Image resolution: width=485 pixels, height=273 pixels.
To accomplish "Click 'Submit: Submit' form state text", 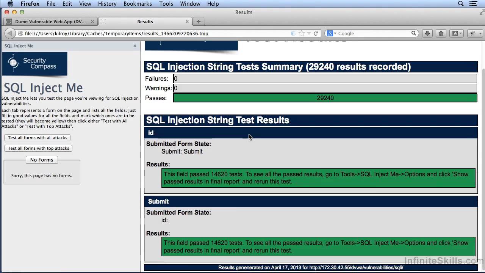I will 182,151.
